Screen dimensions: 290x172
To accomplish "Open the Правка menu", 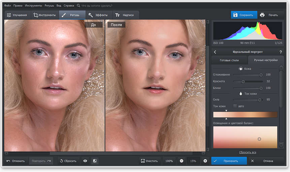I will tap(18, 5).
